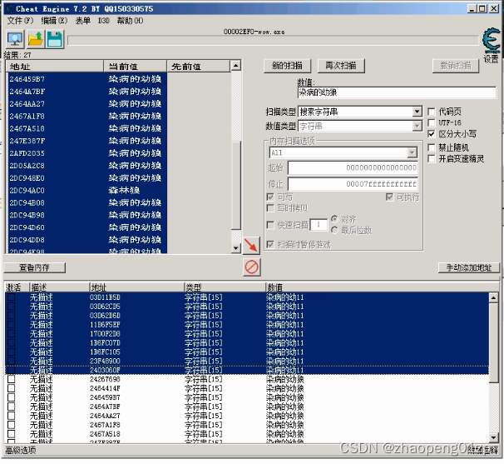Open the process selector computer icon
Screen dimensions: 504x464
15,39
